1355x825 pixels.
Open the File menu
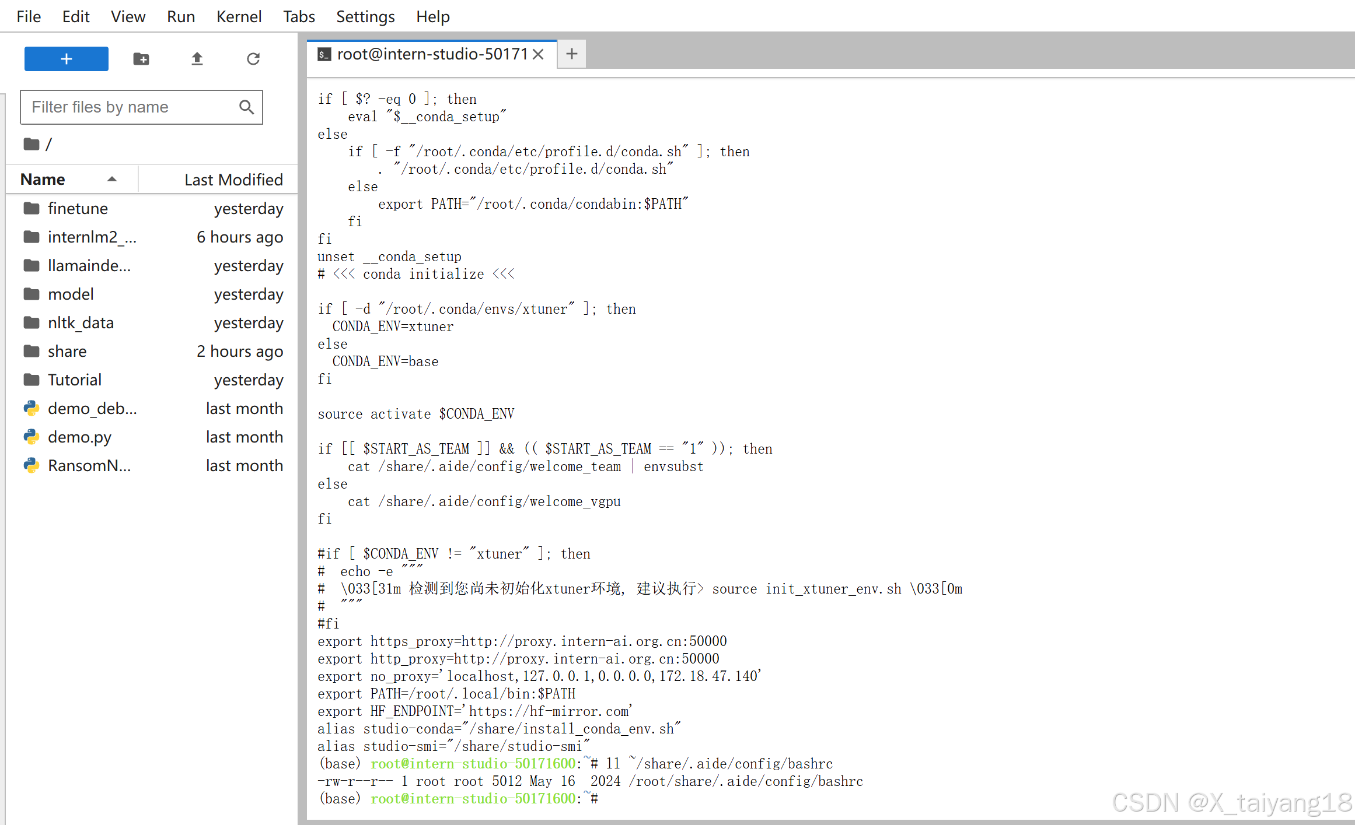[x=29, y=16]
